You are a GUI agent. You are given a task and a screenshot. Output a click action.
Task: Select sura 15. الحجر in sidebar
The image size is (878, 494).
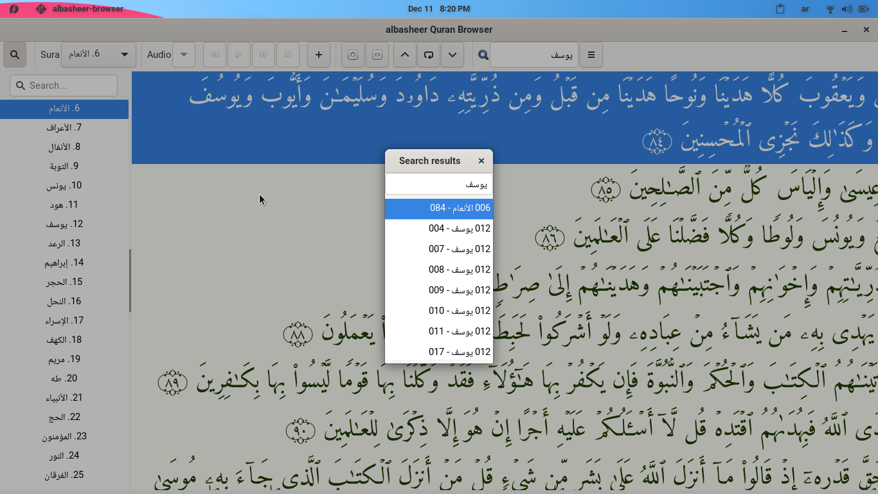64,282
